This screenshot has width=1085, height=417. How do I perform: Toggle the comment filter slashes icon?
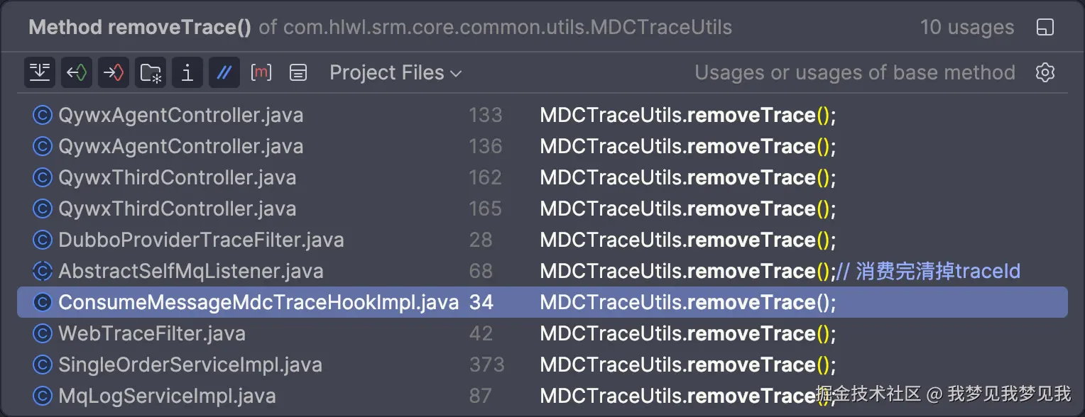coord(224,72)
